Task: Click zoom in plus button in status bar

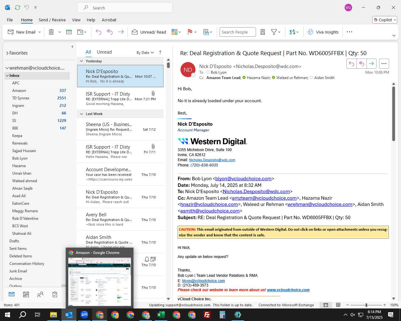Action: pos(384,305)
